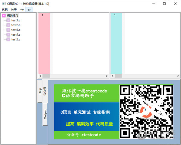
Task: Click the file icon beside test2.c
Action: coord(8,25)
